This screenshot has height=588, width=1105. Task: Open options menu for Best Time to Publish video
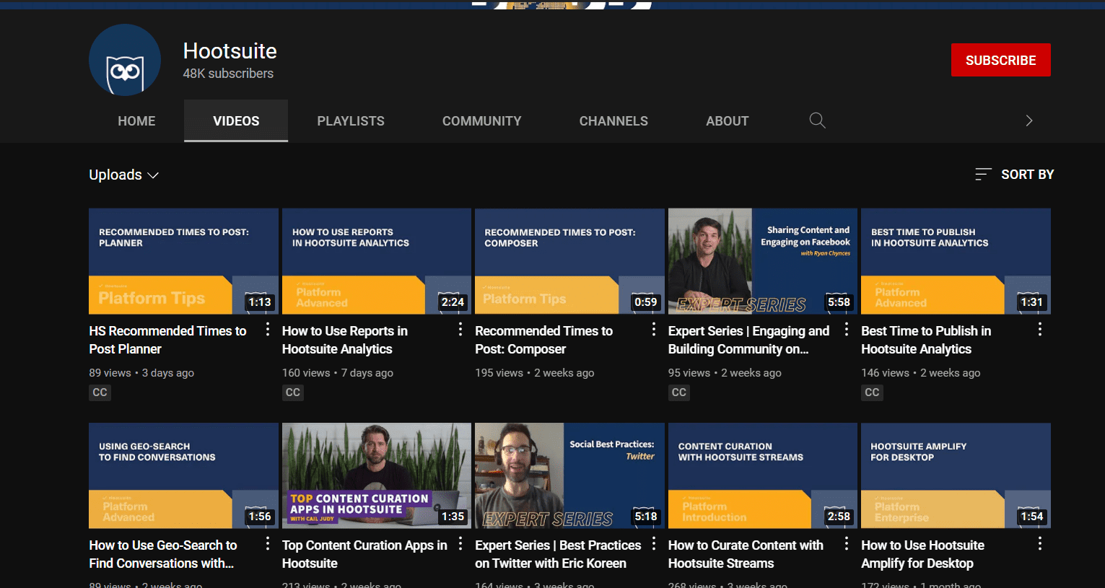click(x=1040, y=330)
